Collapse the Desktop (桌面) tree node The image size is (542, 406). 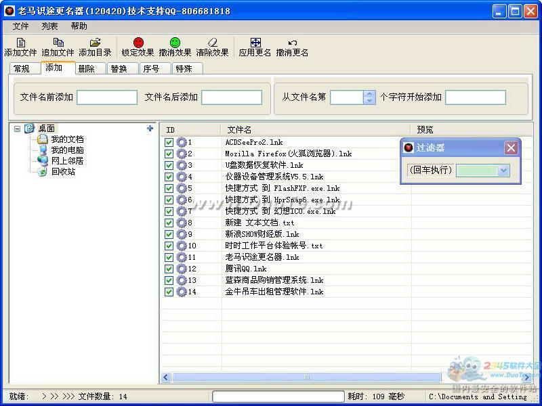click(17, 129)
